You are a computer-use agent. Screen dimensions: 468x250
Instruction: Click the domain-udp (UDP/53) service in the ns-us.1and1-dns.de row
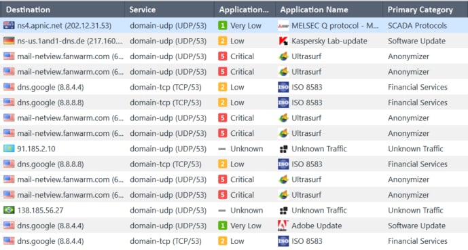168,41
